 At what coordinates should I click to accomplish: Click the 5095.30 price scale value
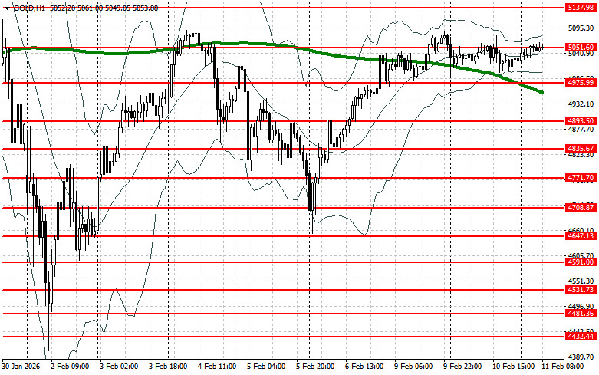click(581, 28)
